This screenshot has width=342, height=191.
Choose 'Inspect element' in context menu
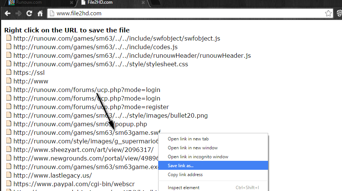click(213, 188)
